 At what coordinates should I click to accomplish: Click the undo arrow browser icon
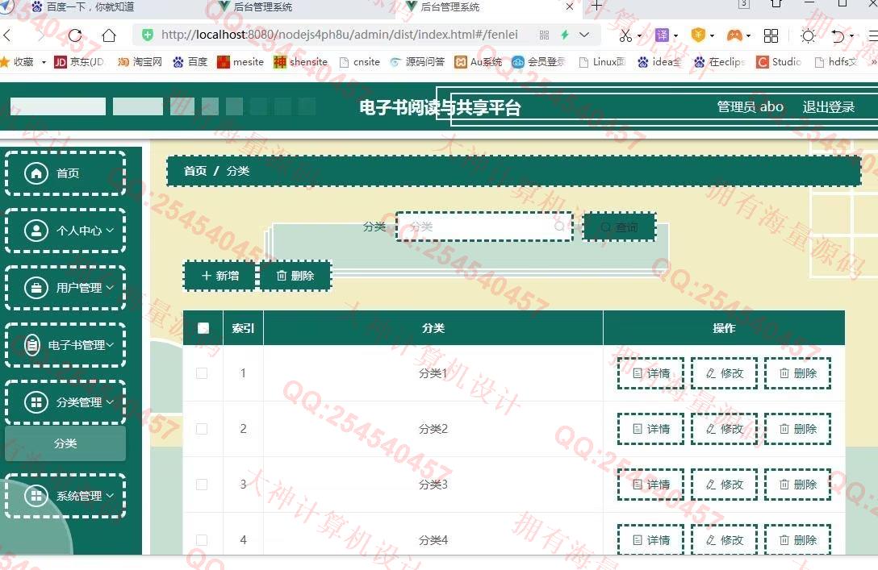click(838, 35)
